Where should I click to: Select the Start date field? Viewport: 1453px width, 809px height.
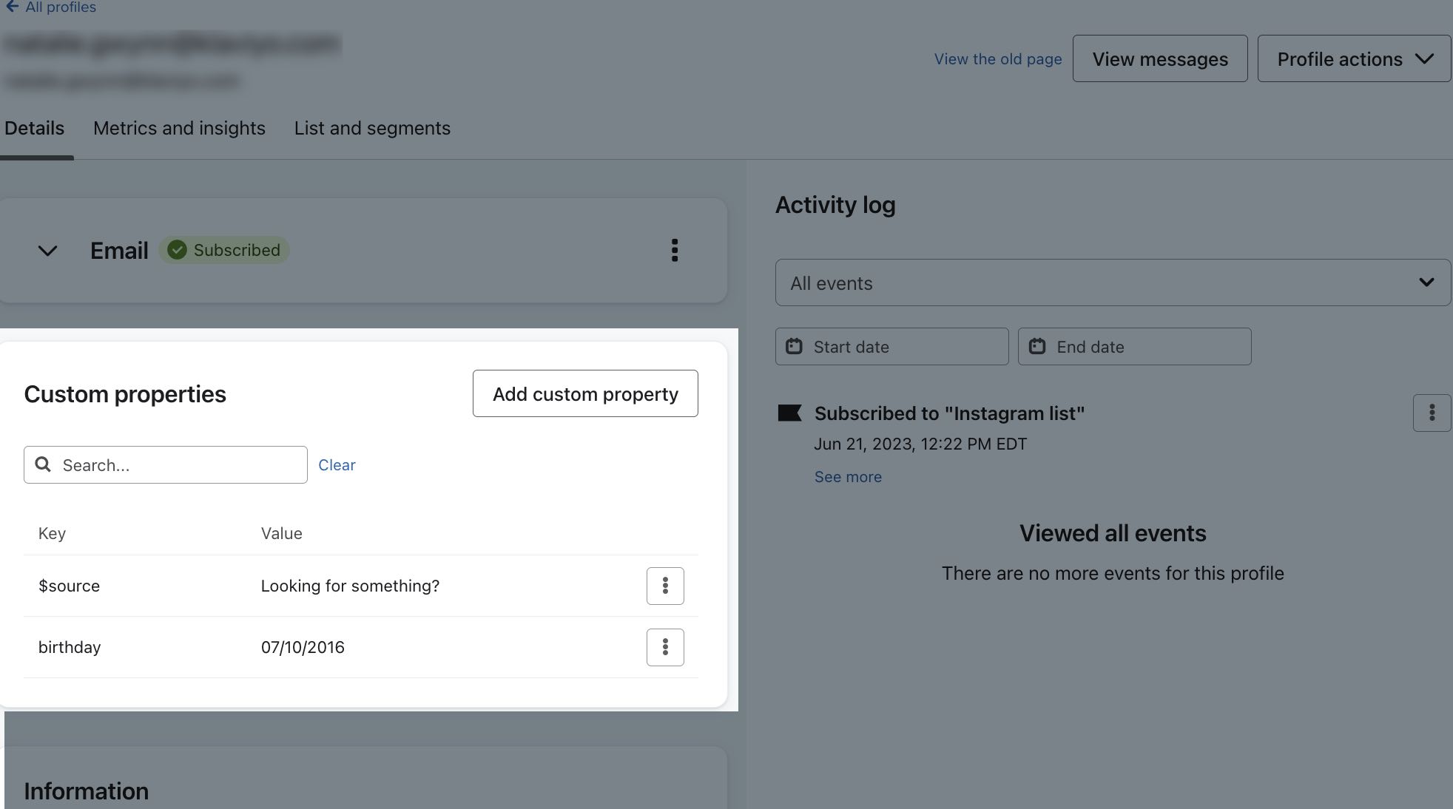(892, 346)
